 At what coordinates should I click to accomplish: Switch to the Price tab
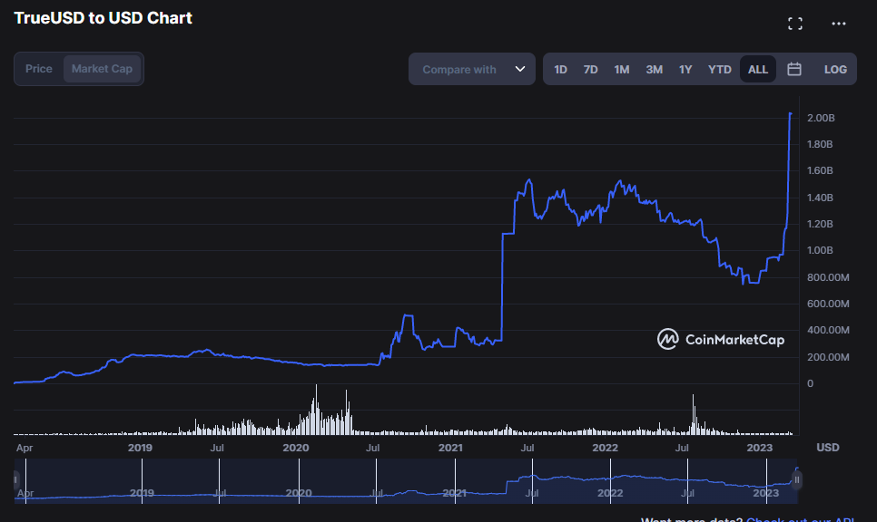39,69
